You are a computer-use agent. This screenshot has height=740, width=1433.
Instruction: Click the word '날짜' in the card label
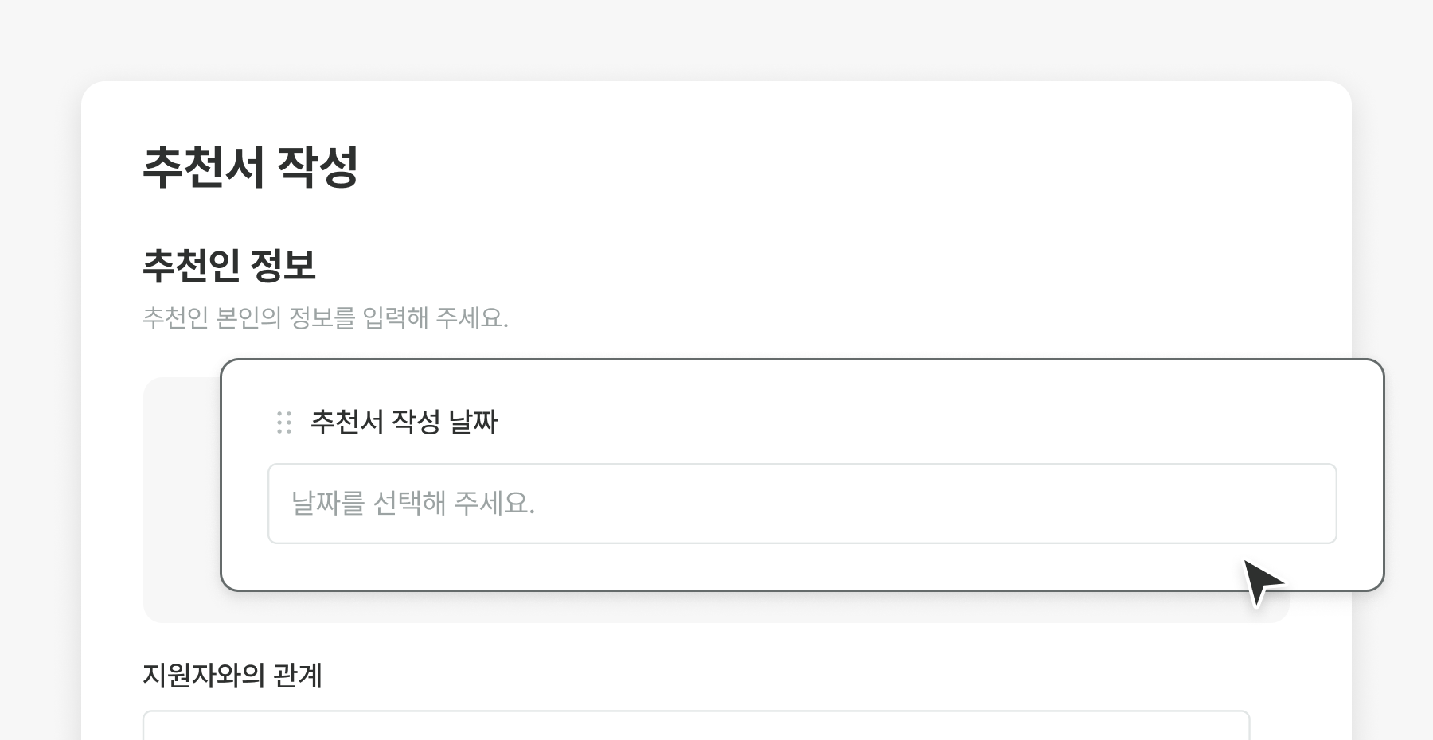[473, 422]
